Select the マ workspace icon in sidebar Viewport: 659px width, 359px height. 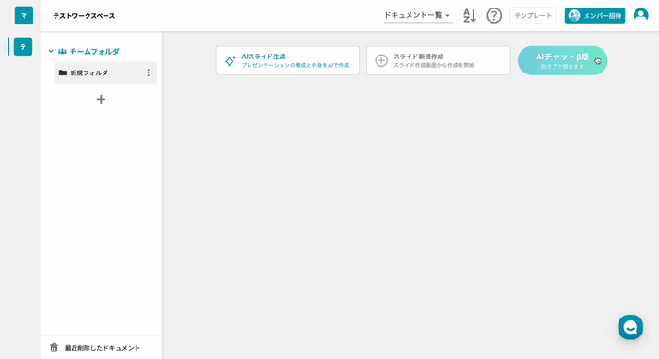coord(24,16)
